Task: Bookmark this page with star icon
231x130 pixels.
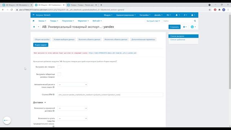Action: pyautogui.click(x=210, y=10)
